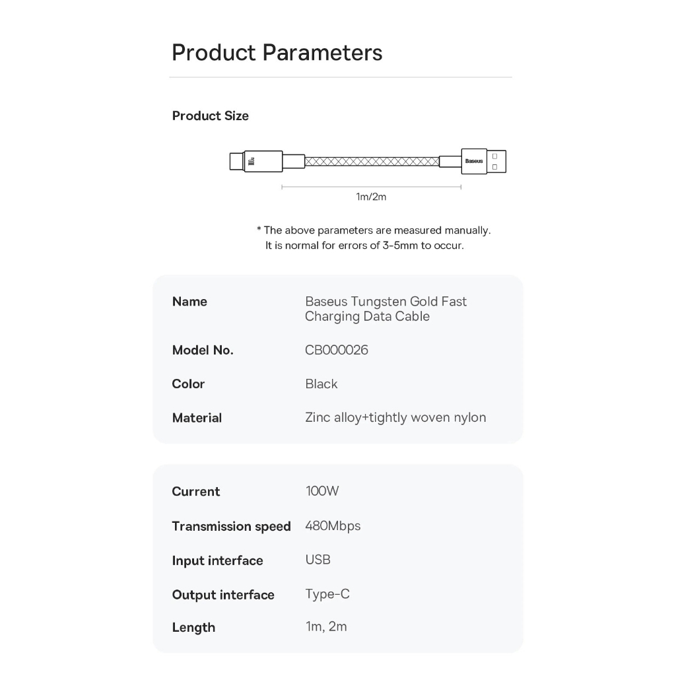Click the "Baseus Tungsten Gold Fast Charging" product name

pos(386,309)
